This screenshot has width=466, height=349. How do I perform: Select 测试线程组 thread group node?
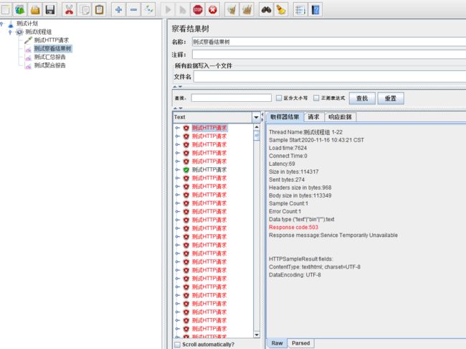(x=38, y=32)
